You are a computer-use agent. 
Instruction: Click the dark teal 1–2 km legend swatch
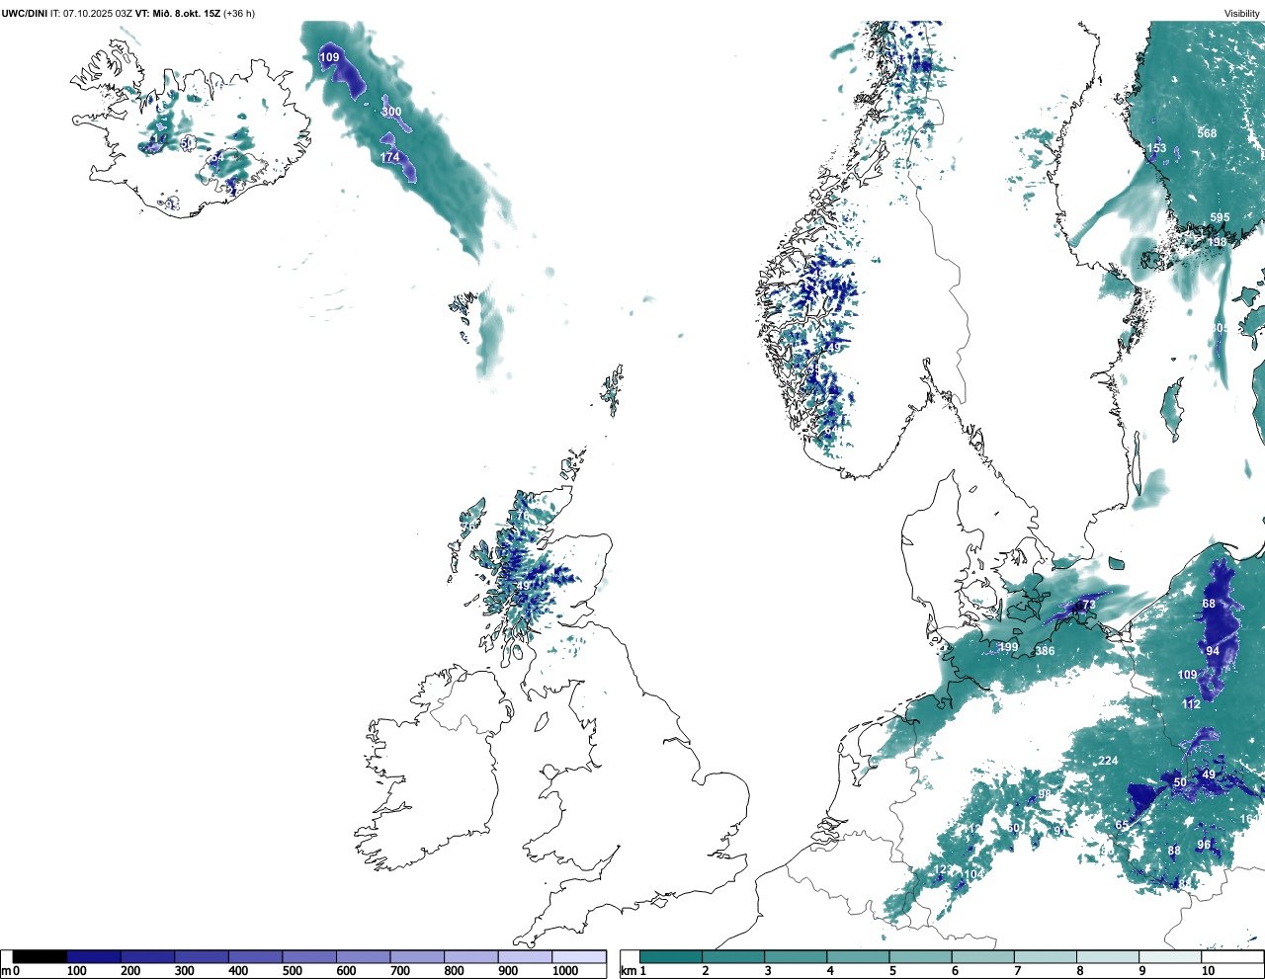coord(671,956)
